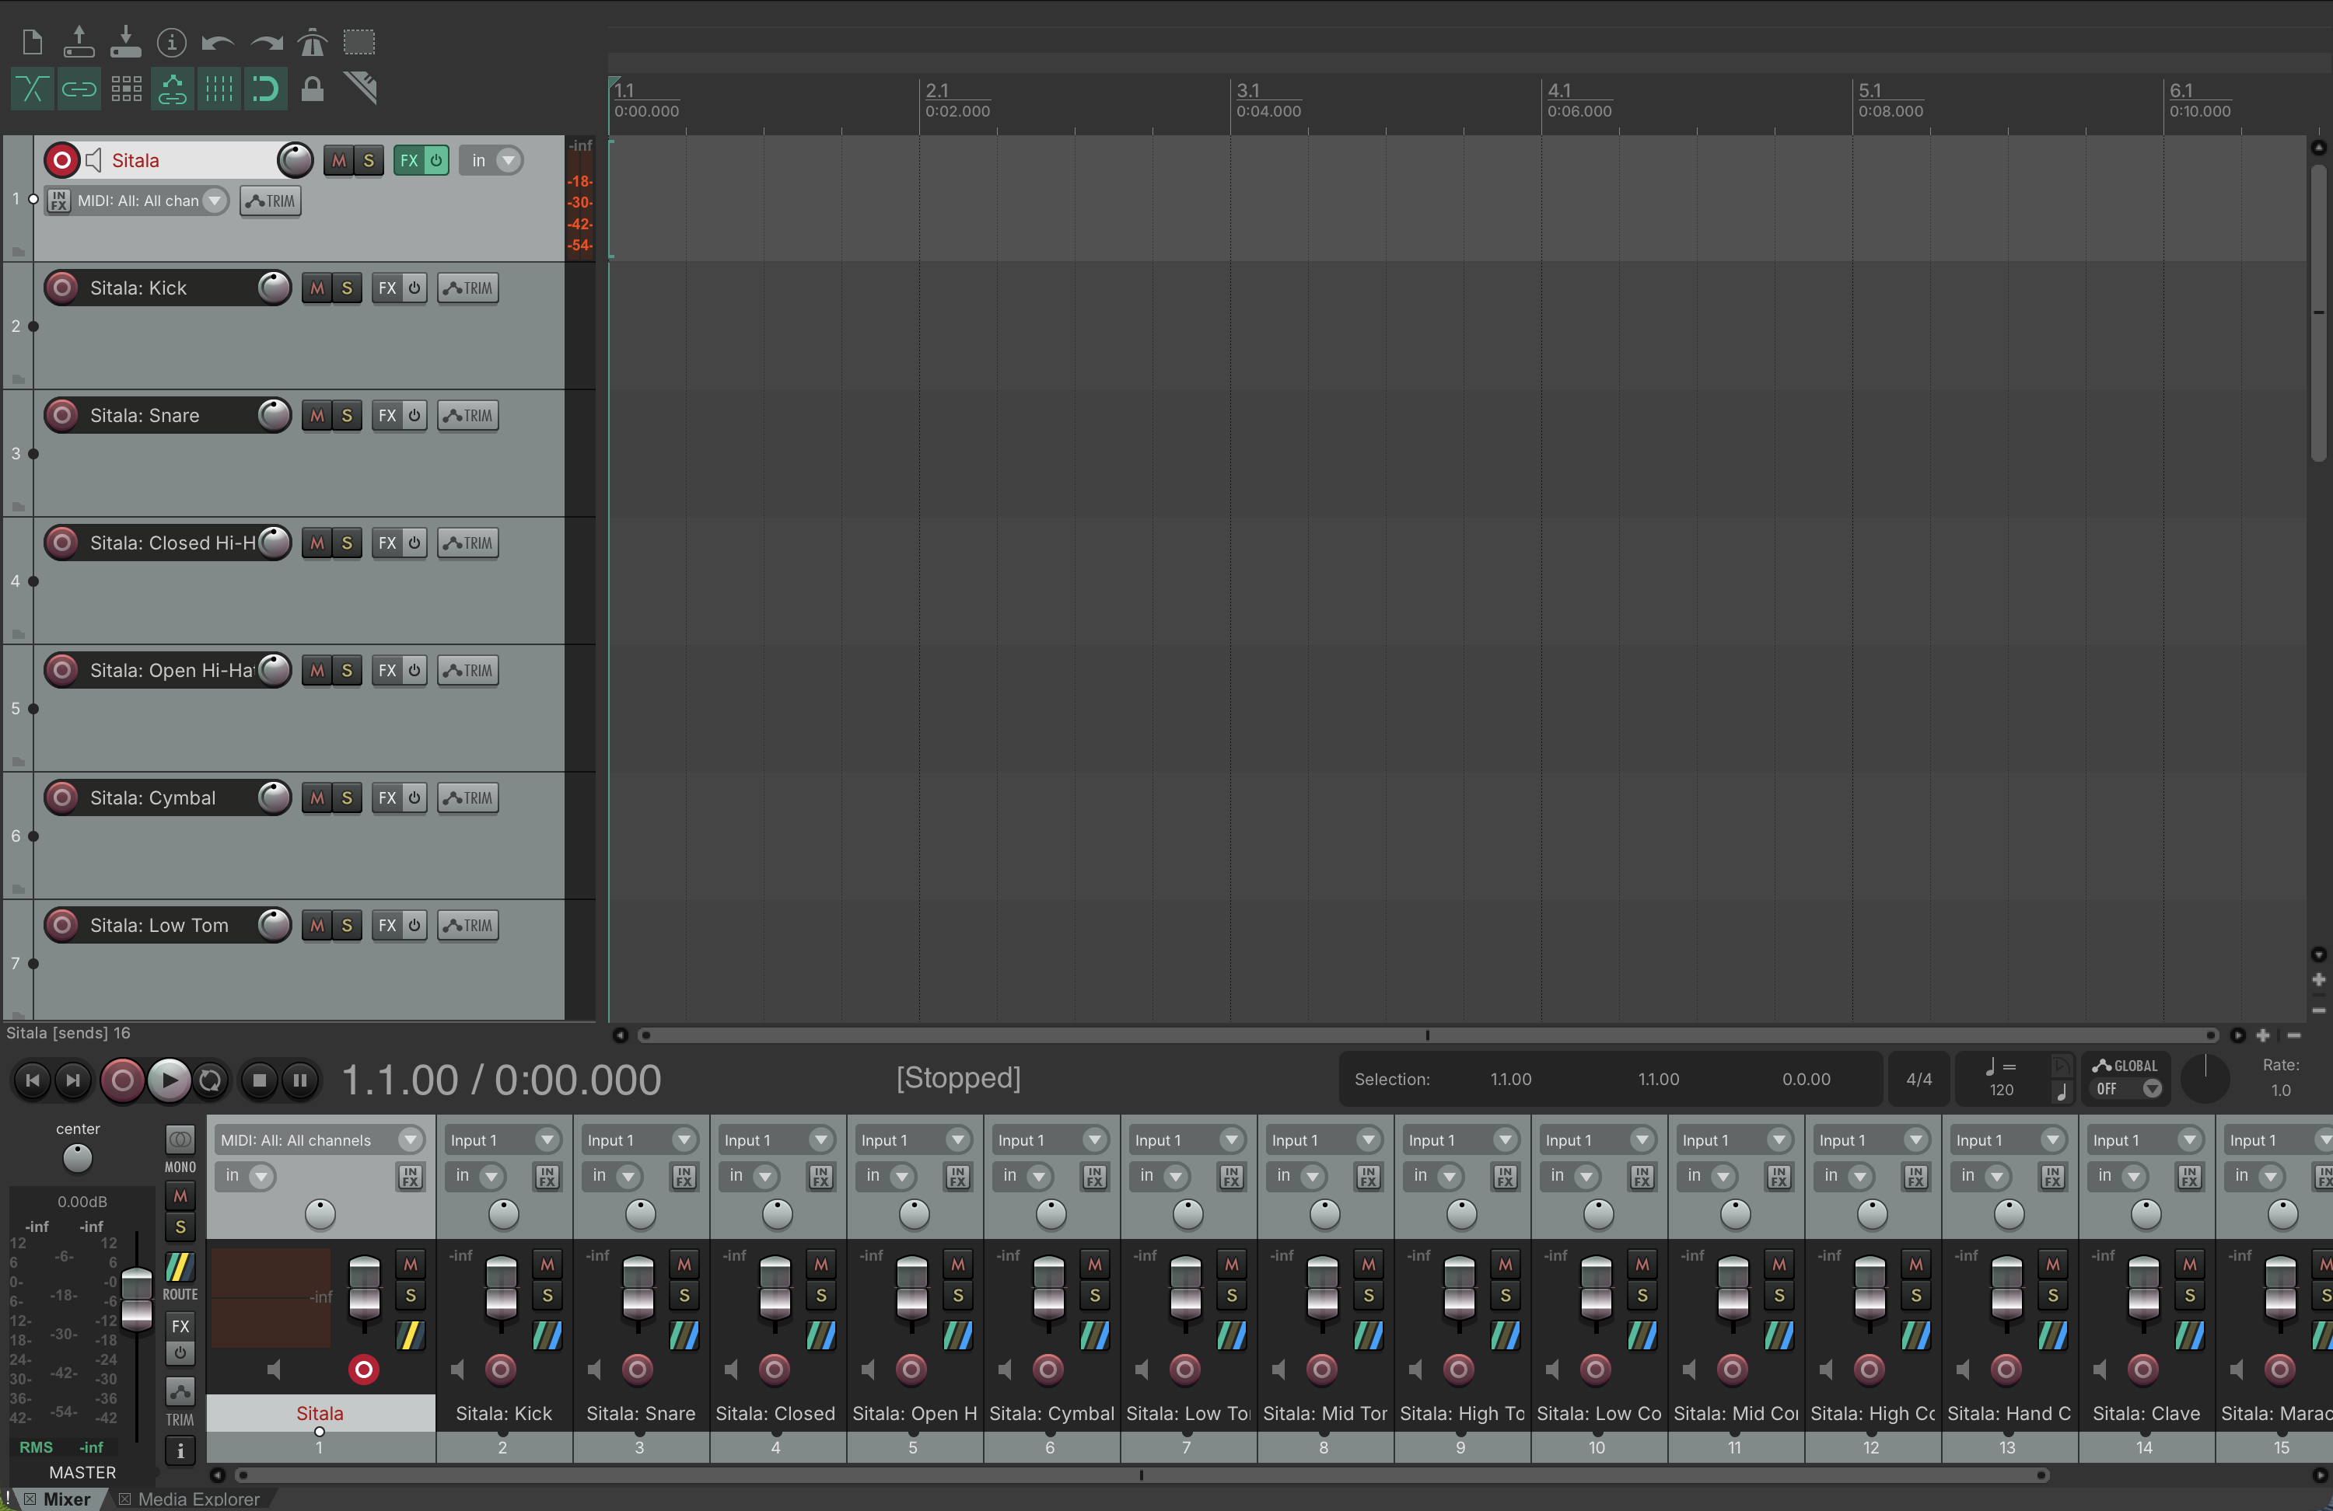
Task: Go to project start transport button
Action: (x=31, y=1080)
